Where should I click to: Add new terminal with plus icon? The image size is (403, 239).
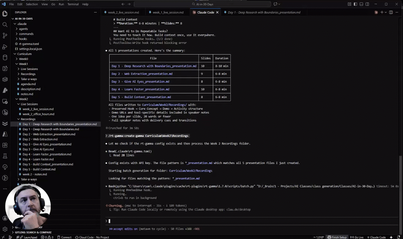point(382,12)
